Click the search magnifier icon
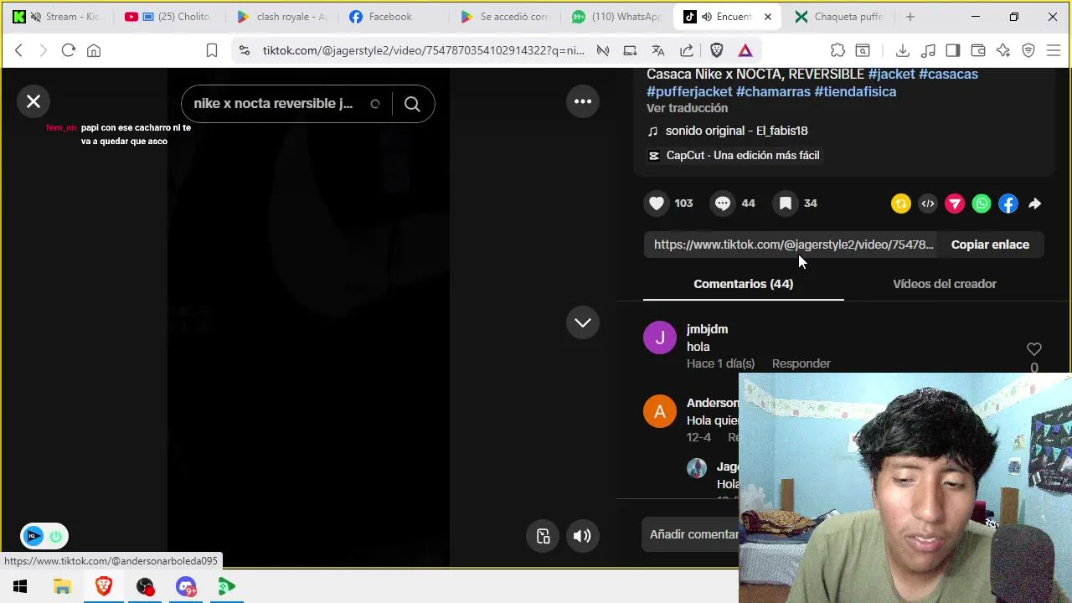This screenshot has width=1072, height=603. 412,104
